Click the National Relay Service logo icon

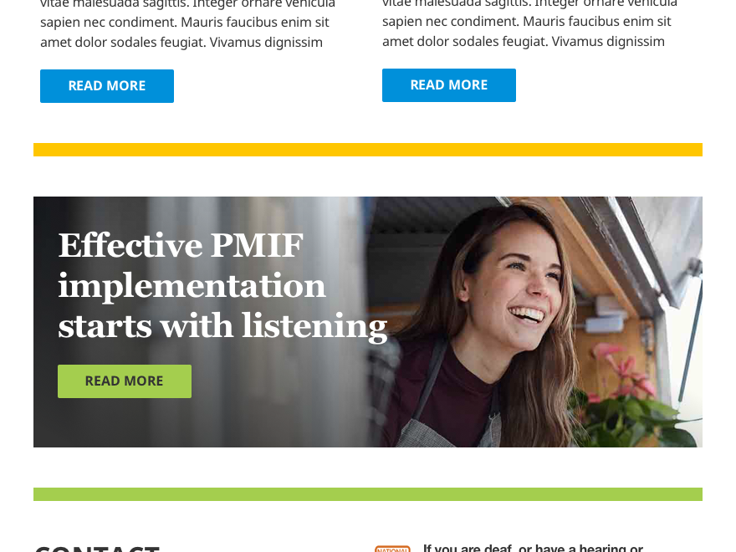[x=392, y=549]
